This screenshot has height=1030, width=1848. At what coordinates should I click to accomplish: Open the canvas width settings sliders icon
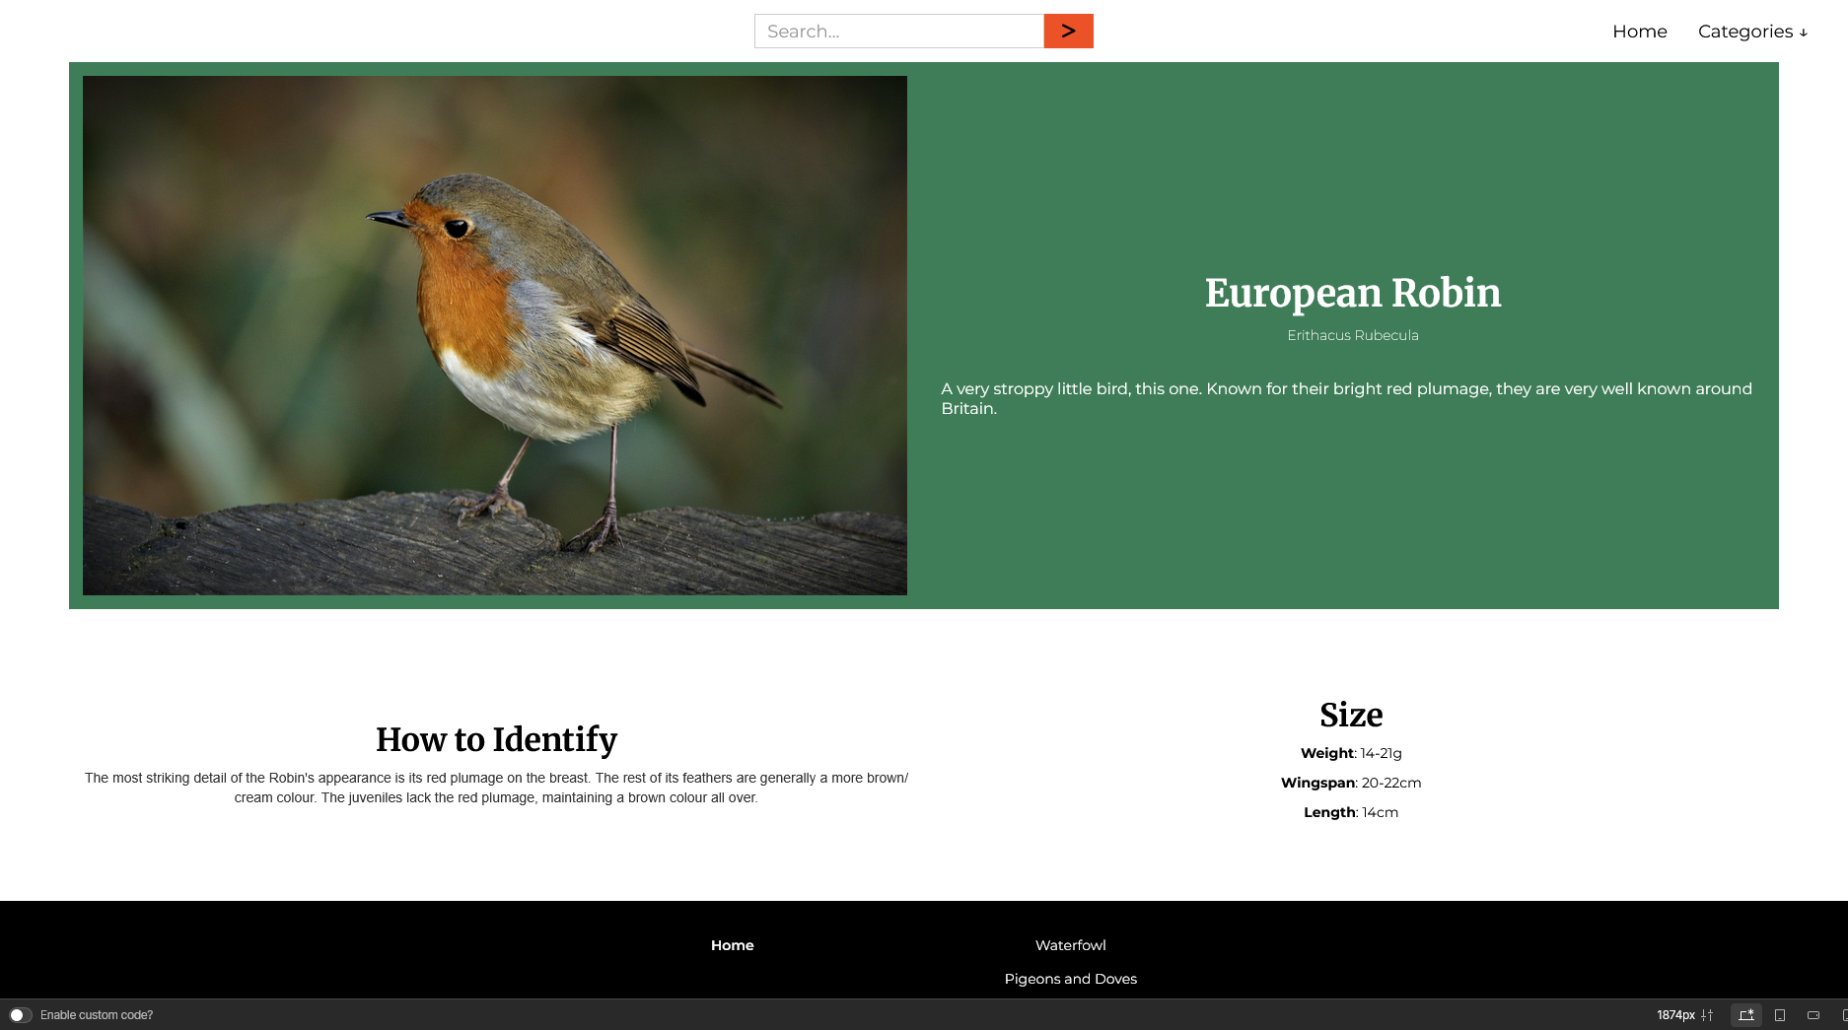[x=1707, y=1015]
